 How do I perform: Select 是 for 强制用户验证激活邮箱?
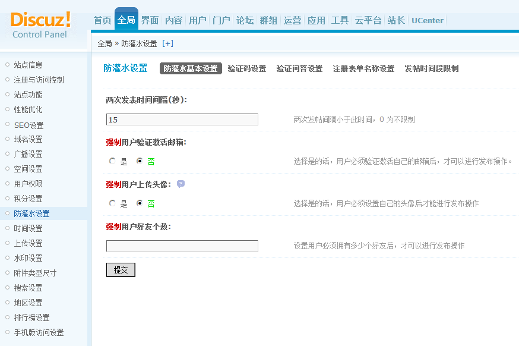(112, 161)
